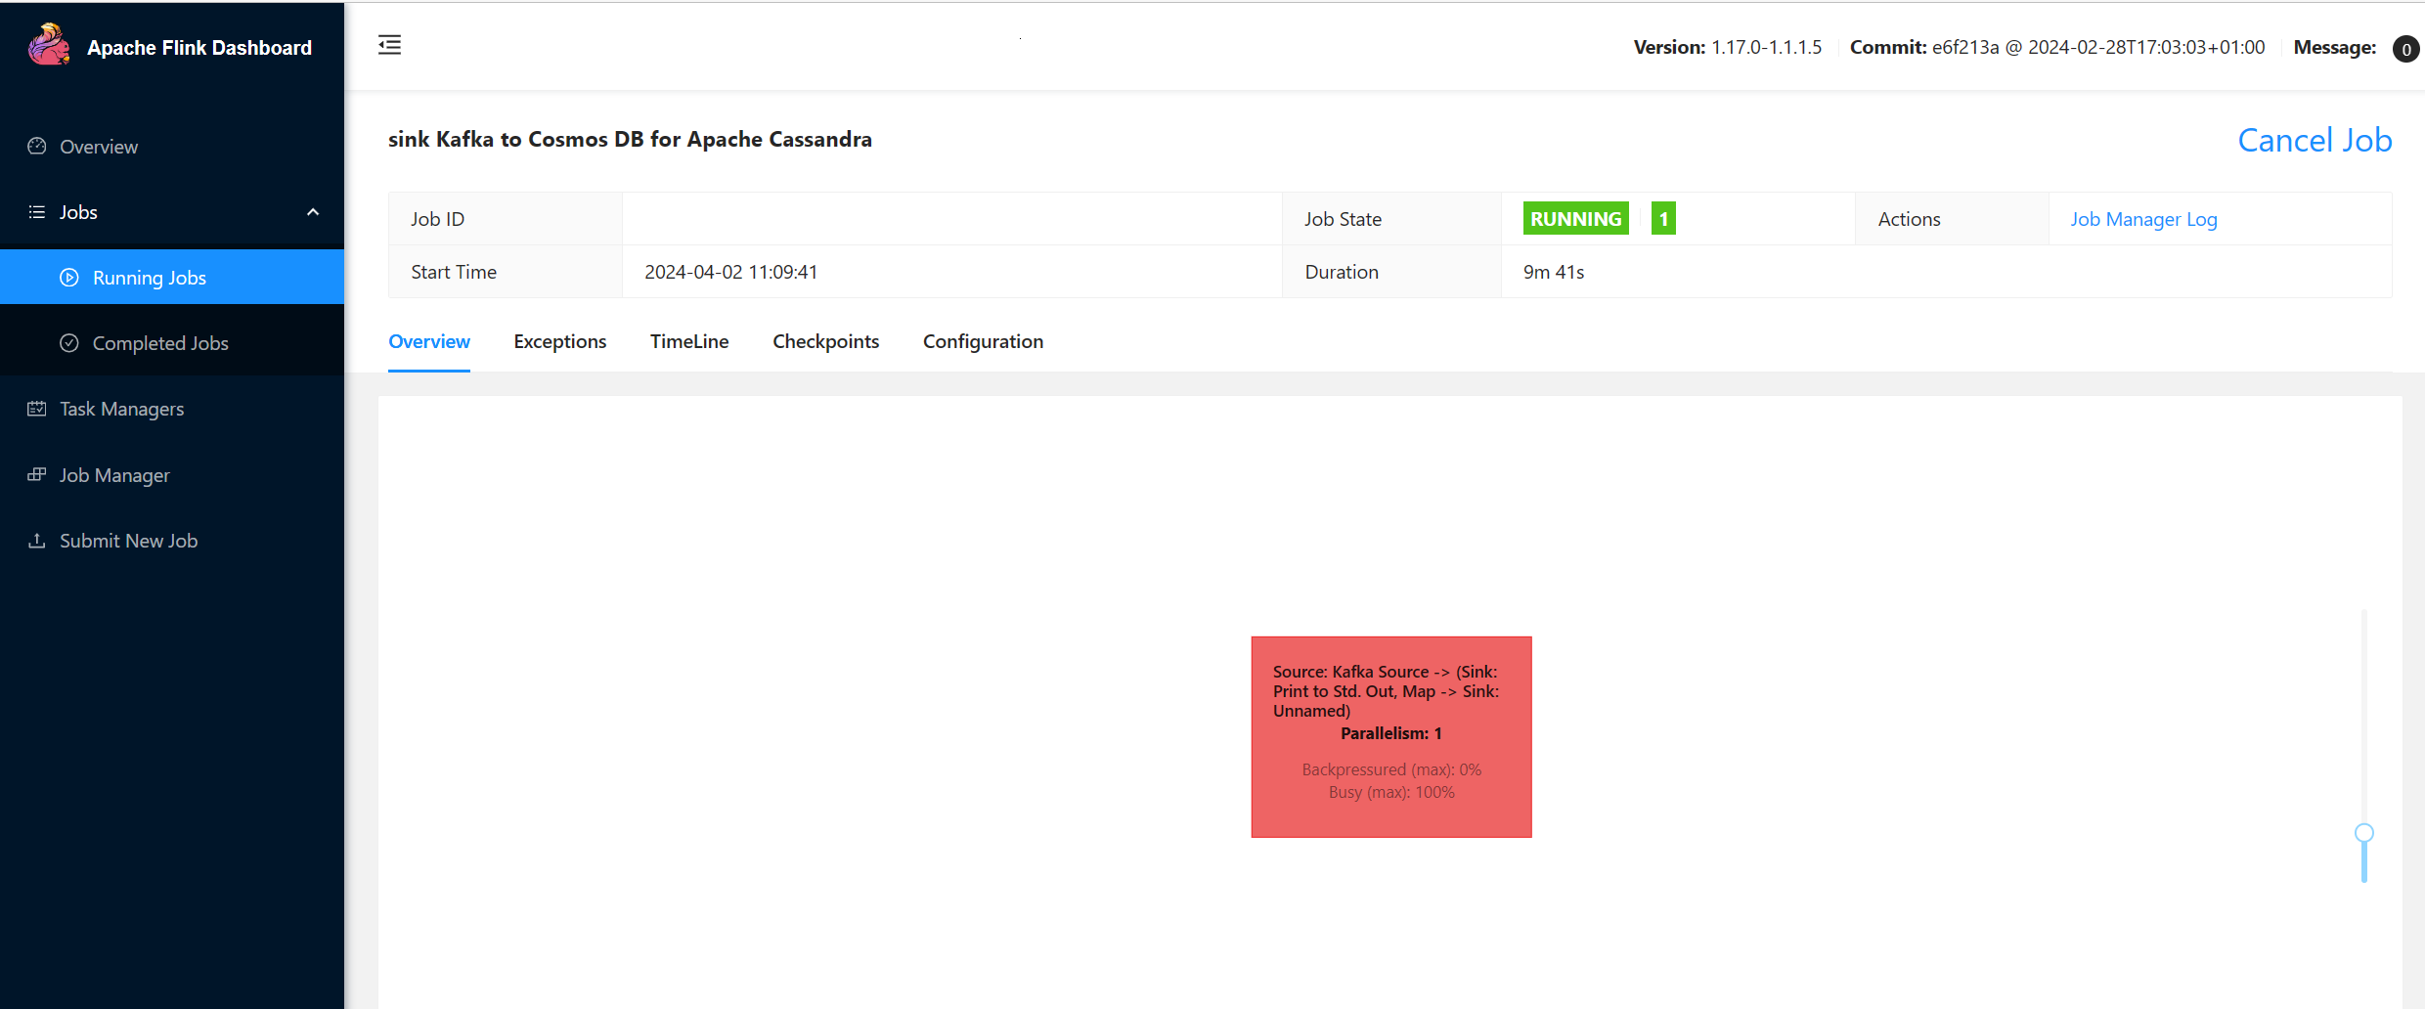Viewport: 2425px width, 1009px height.
Task: Open the Job Manager page
Action: pyautogui.click(x=172, y=475)
